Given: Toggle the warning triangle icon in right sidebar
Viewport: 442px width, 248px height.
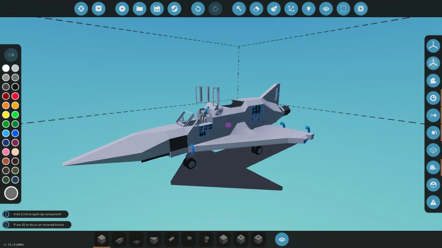Looking at the screenshot, I should pos(433,202).
